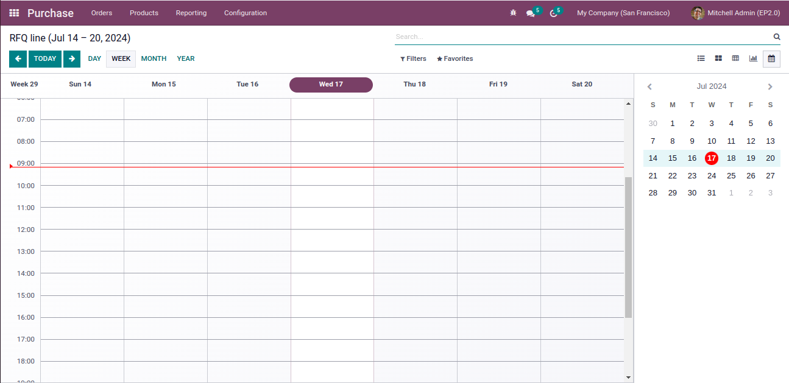
Task: Pick grayed June 30 in mini calendar
Action: (653, 124)
